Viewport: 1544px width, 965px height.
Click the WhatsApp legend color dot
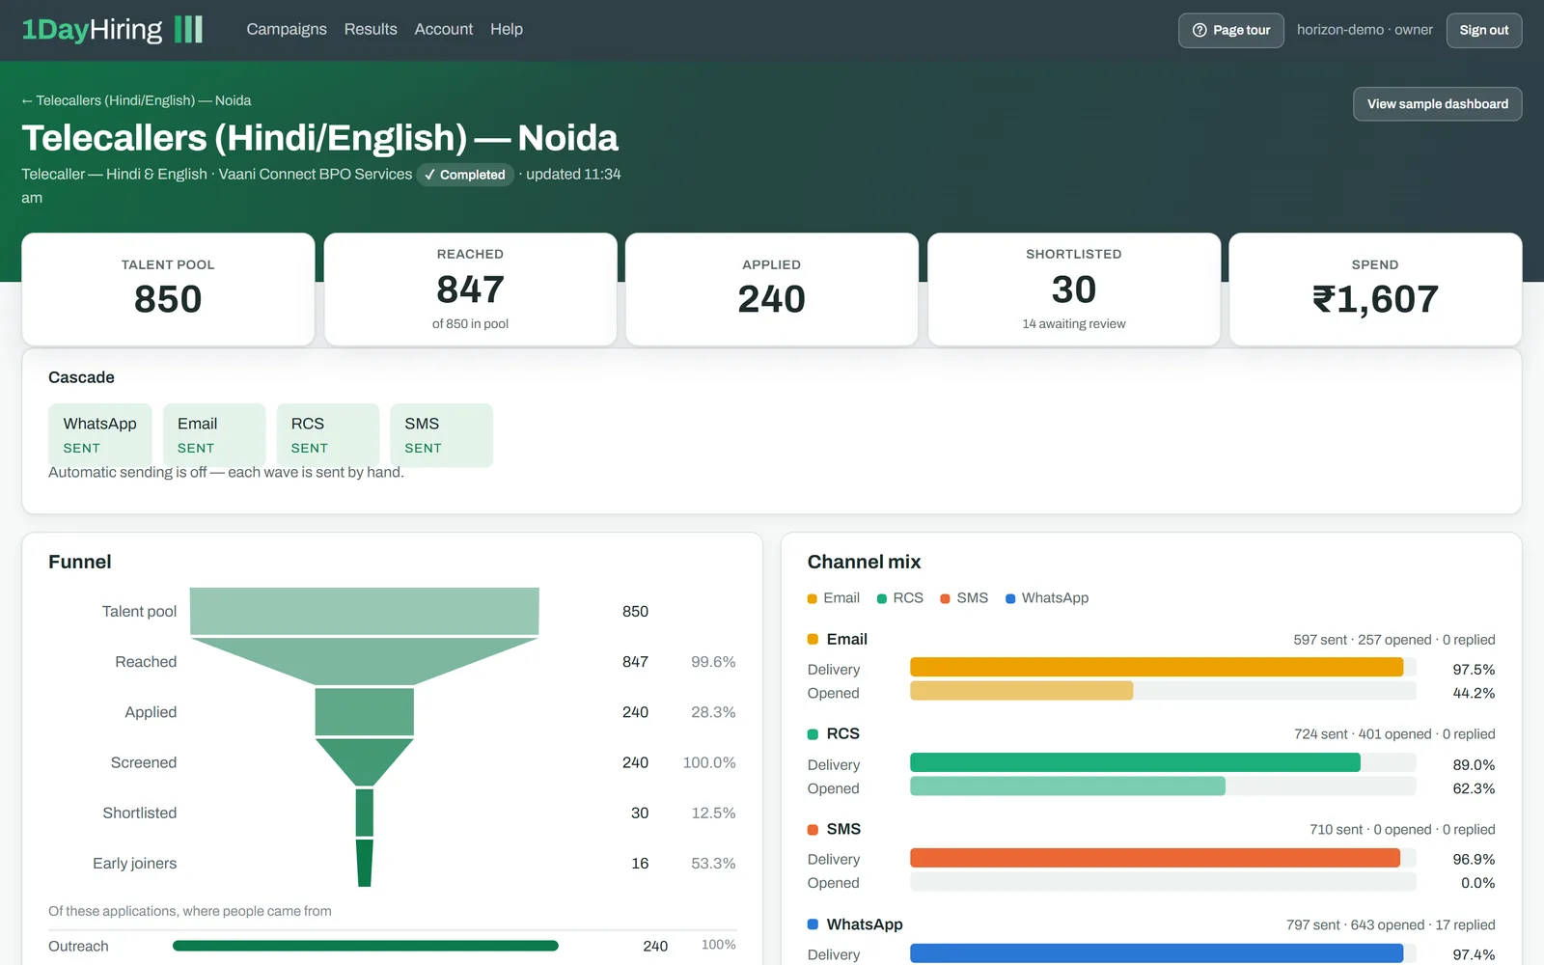point(1010,598)
